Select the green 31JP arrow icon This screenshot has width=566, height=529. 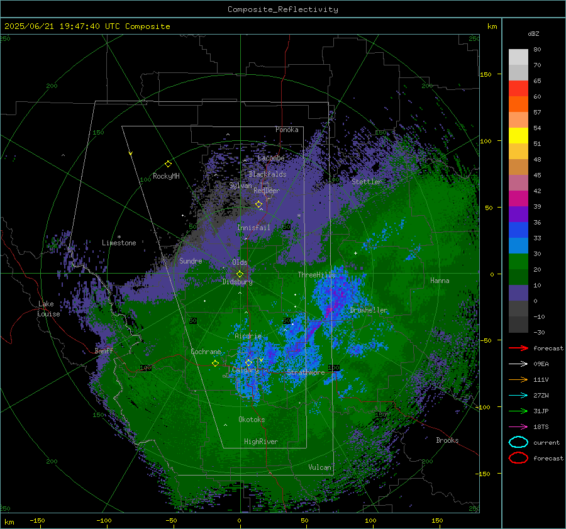tap(518, 411)
